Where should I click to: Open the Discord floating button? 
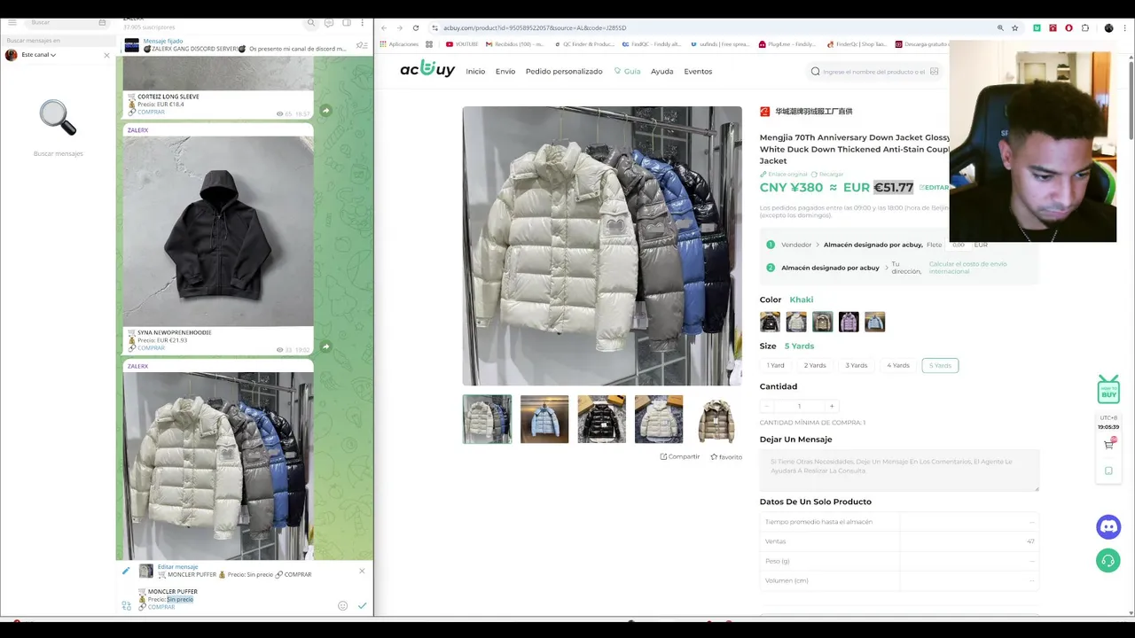coord(1108,527)
